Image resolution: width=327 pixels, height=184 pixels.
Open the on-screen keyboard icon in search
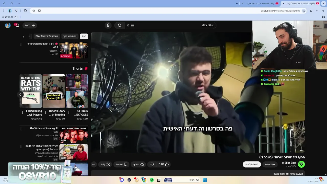tap(133, 25)
